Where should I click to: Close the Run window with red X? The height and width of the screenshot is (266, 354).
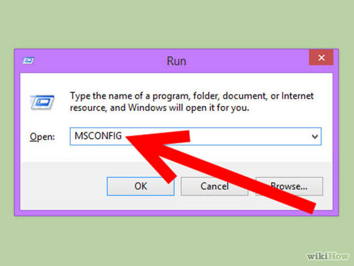[321, 58]
